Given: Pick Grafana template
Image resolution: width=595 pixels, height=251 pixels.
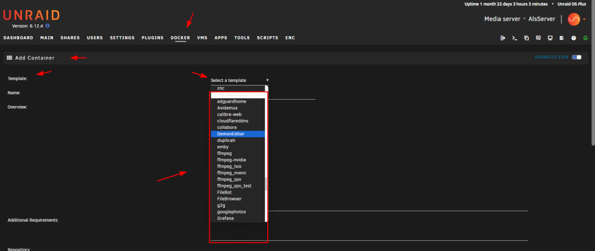Looking at the screenshot, I should 238,218.
